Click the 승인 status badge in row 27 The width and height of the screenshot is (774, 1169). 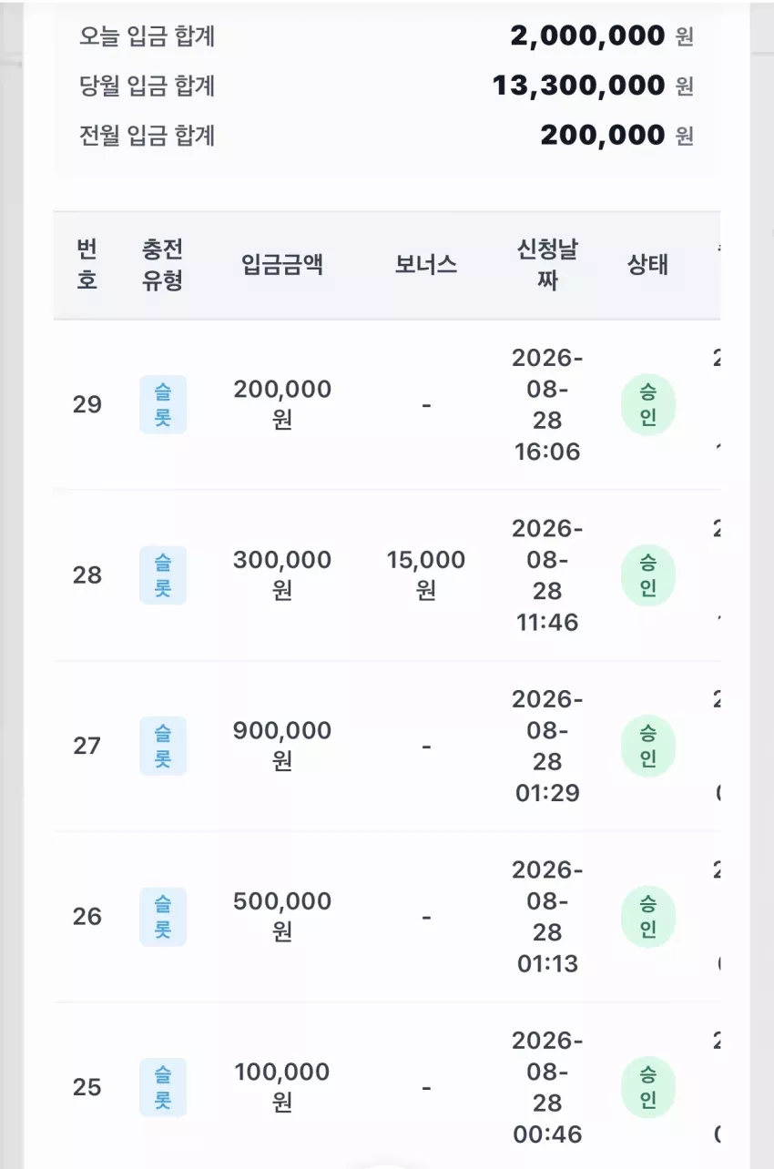648,746
